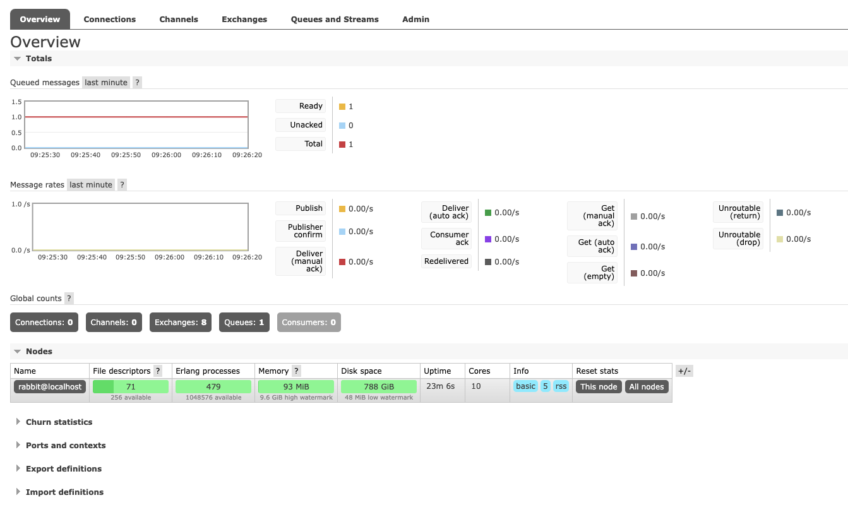Expand Churn statistics section
This screenshot has width=848, height=505.
click(x=59, y=422)
